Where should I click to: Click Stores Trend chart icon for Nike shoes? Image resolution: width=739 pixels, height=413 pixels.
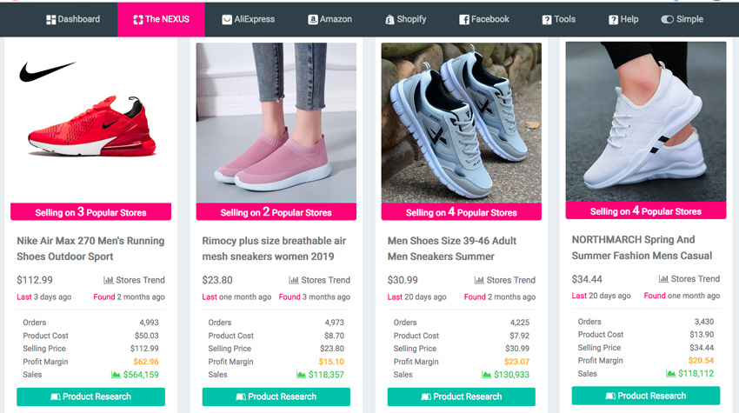point(109,280)
